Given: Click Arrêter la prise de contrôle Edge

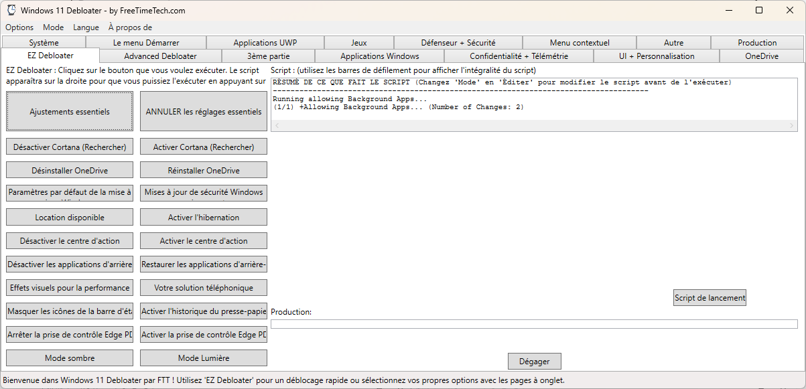Looking at the screenshot, I should pos(70,334).
